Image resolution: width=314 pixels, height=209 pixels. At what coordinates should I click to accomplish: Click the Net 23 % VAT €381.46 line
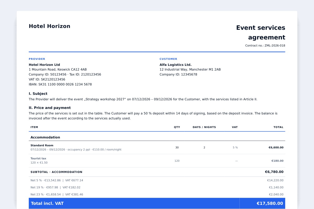(57, 195)
